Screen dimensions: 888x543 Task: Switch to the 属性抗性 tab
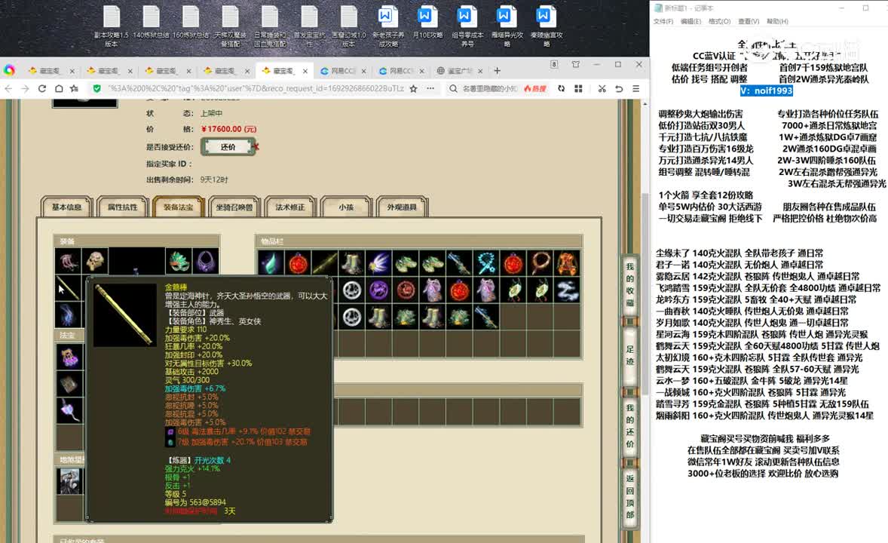tap(122, 207)
